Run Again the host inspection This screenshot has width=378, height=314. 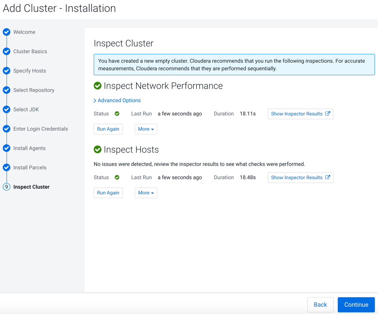coord(108,193)
